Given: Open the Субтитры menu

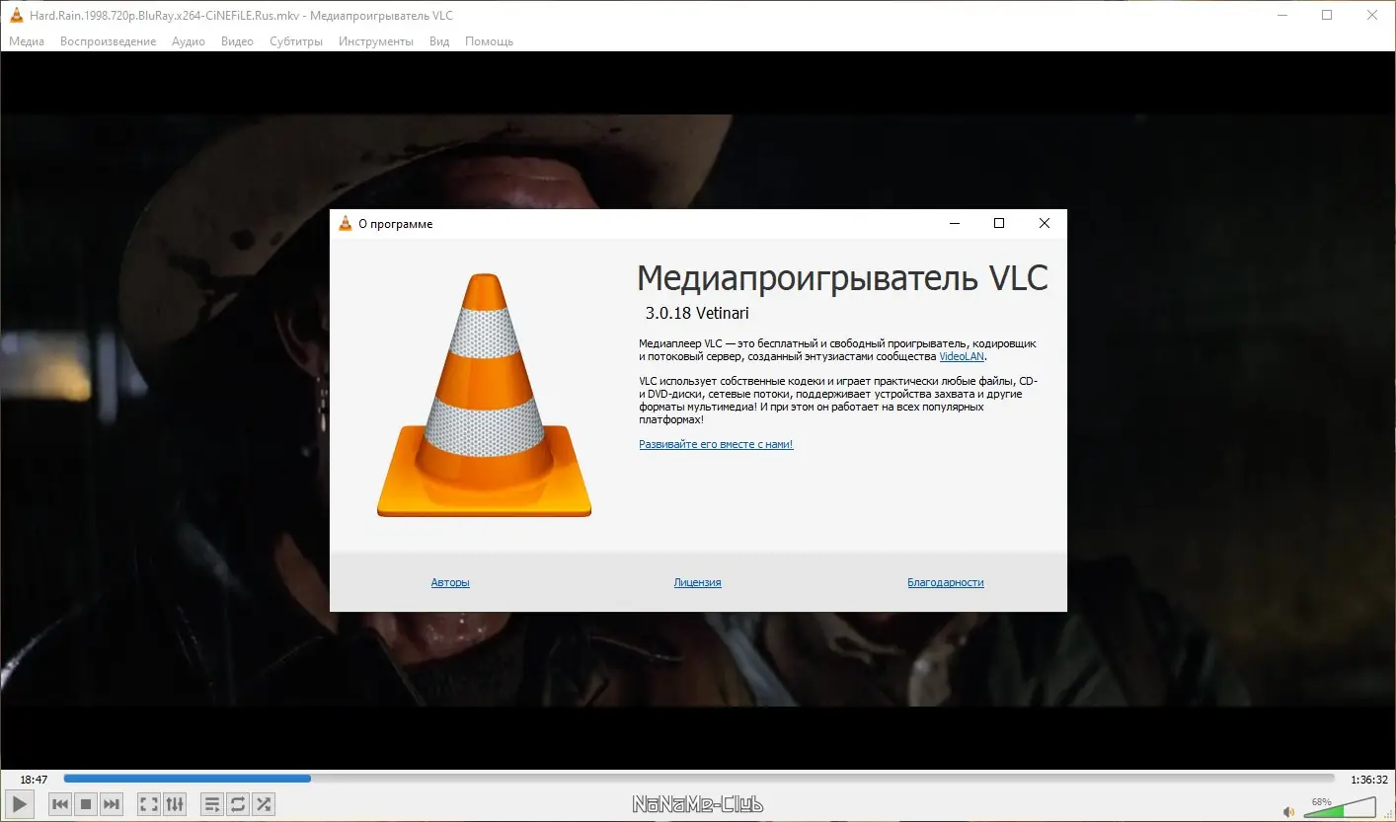Looking at the screenshot, I should tap(296, 41).
